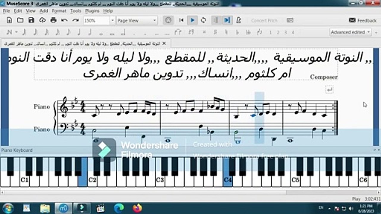Open the Help menu
This screenshot has height=214, width=381.
click(108, 11)
